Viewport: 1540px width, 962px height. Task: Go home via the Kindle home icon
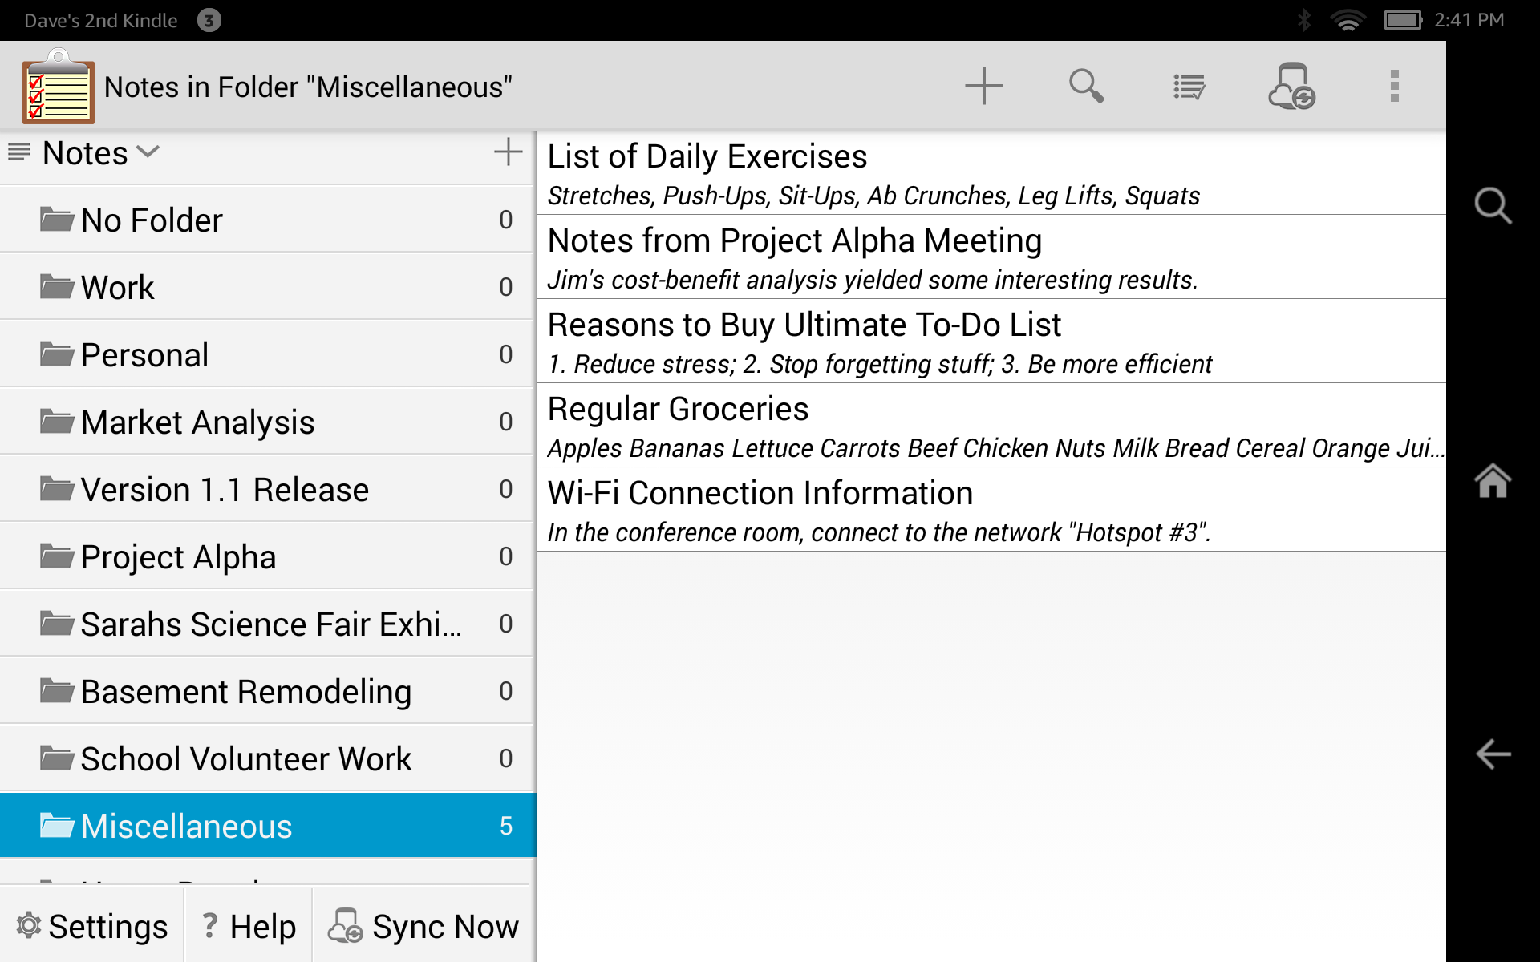(1493, 482)
